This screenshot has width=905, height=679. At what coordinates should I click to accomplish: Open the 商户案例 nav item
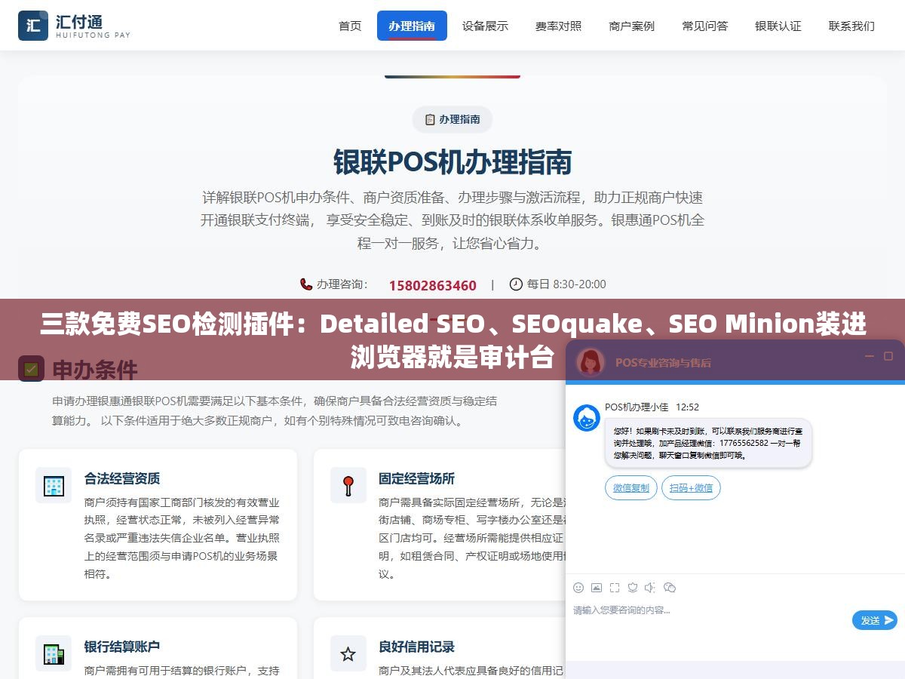pos(631,26)
